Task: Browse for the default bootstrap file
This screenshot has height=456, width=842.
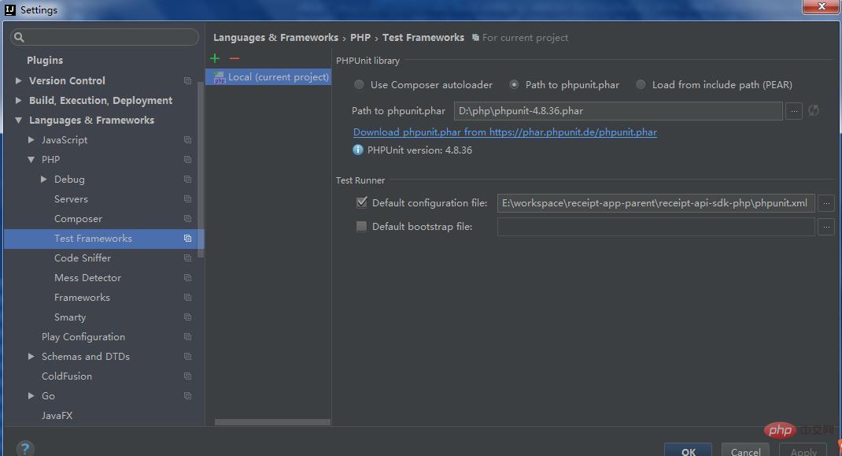Action: coord(826,227)
